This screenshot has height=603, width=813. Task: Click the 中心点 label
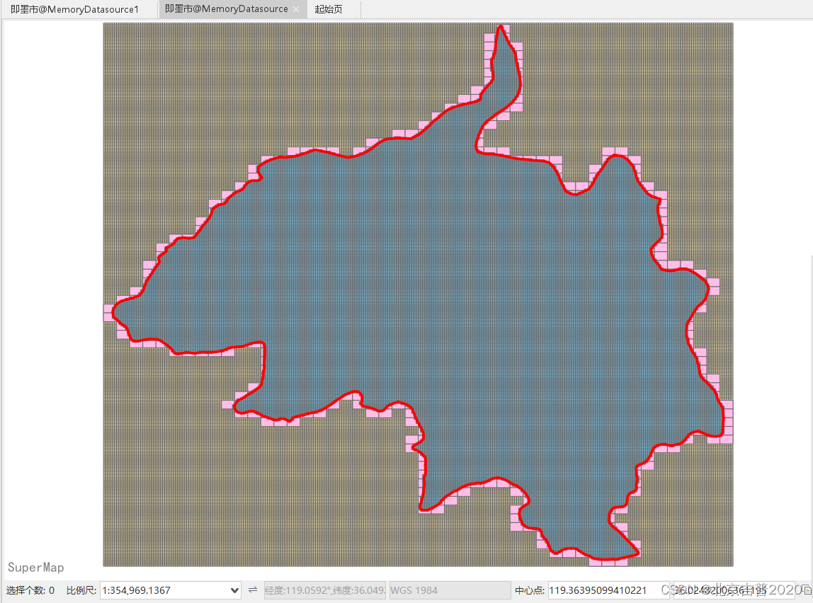click(x=530, y=590)
